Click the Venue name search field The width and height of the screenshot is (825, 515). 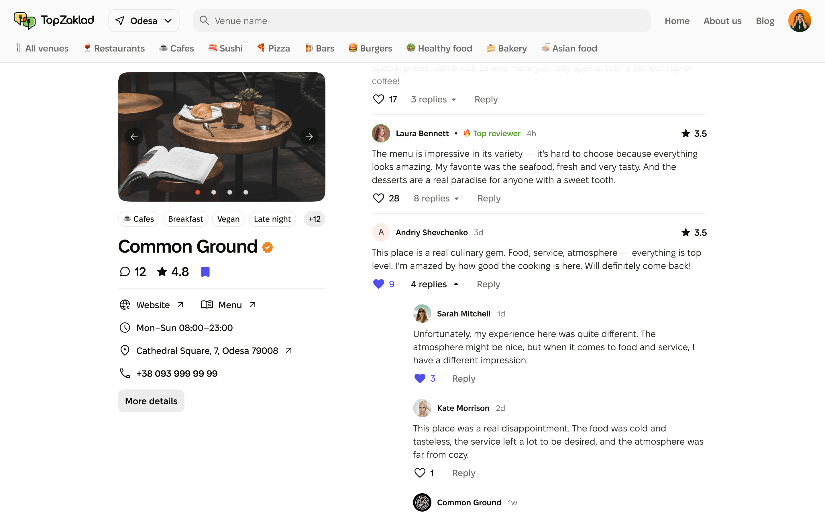pos(421,21)
